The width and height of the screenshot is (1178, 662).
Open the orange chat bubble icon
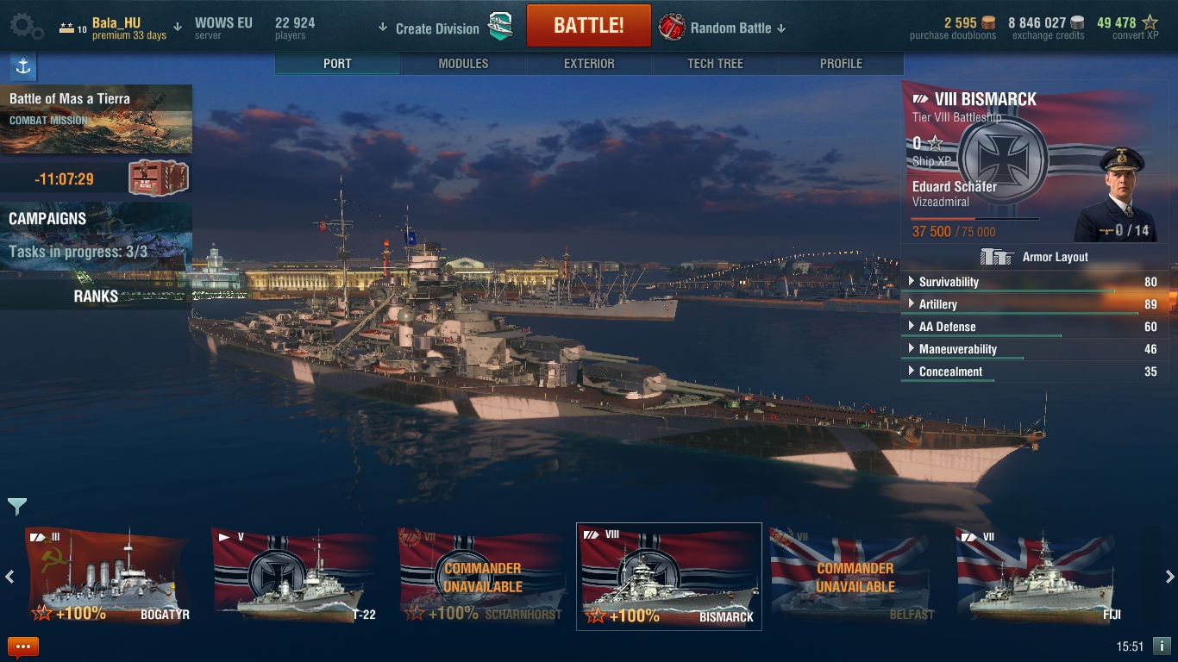[23, 646]
